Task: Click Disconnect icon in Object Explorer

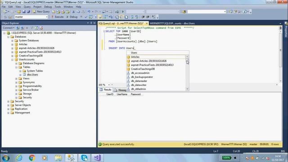Action: click(22, 28)
